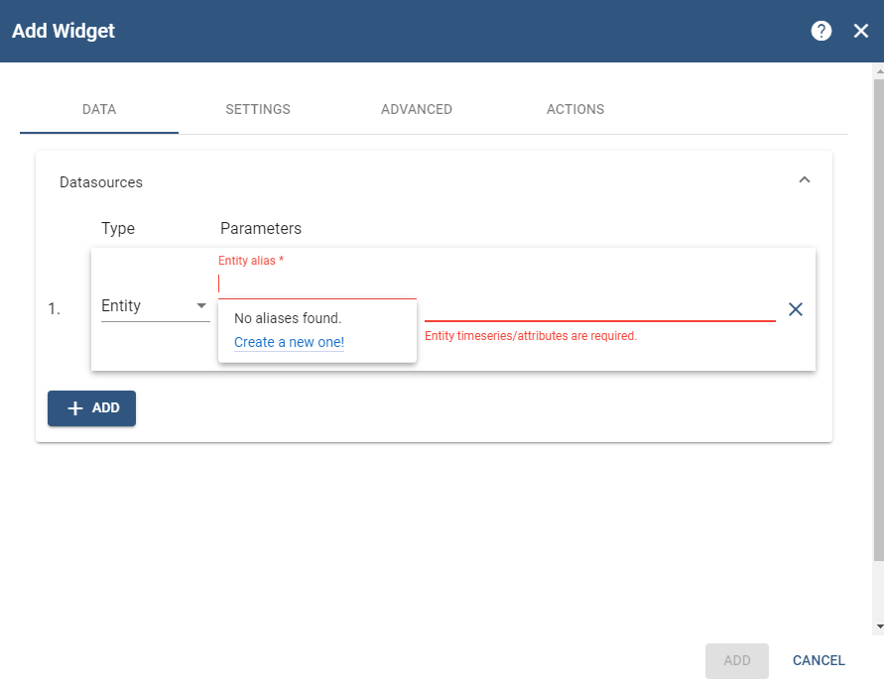Click the 'No aliases found.' message
Viewport: 884px width, 683px height.
tap(288, 318)
